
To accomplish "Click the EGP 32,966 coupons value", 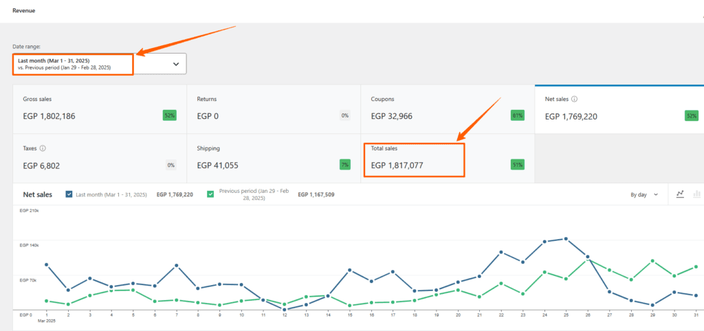I will 391,116.
